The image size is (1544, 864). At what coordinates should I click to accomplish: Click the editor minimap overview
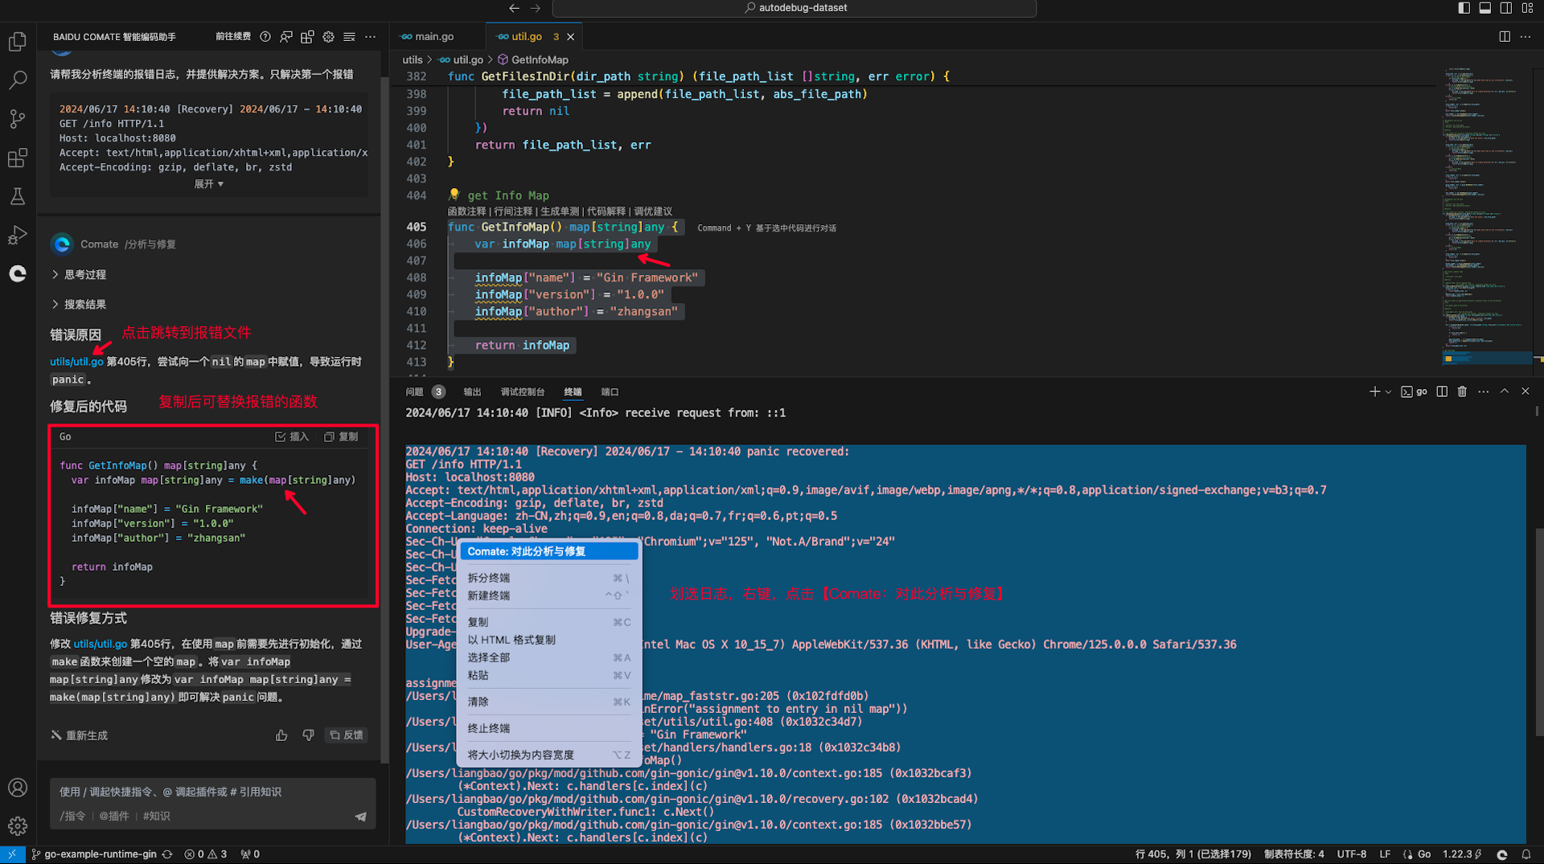[1486, 217]
